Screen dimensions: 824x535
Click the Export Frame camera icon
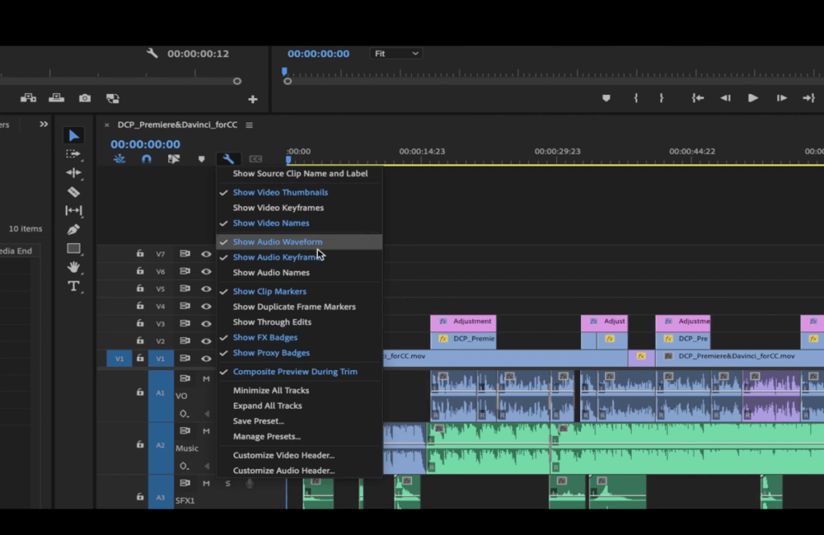point(84,97)
